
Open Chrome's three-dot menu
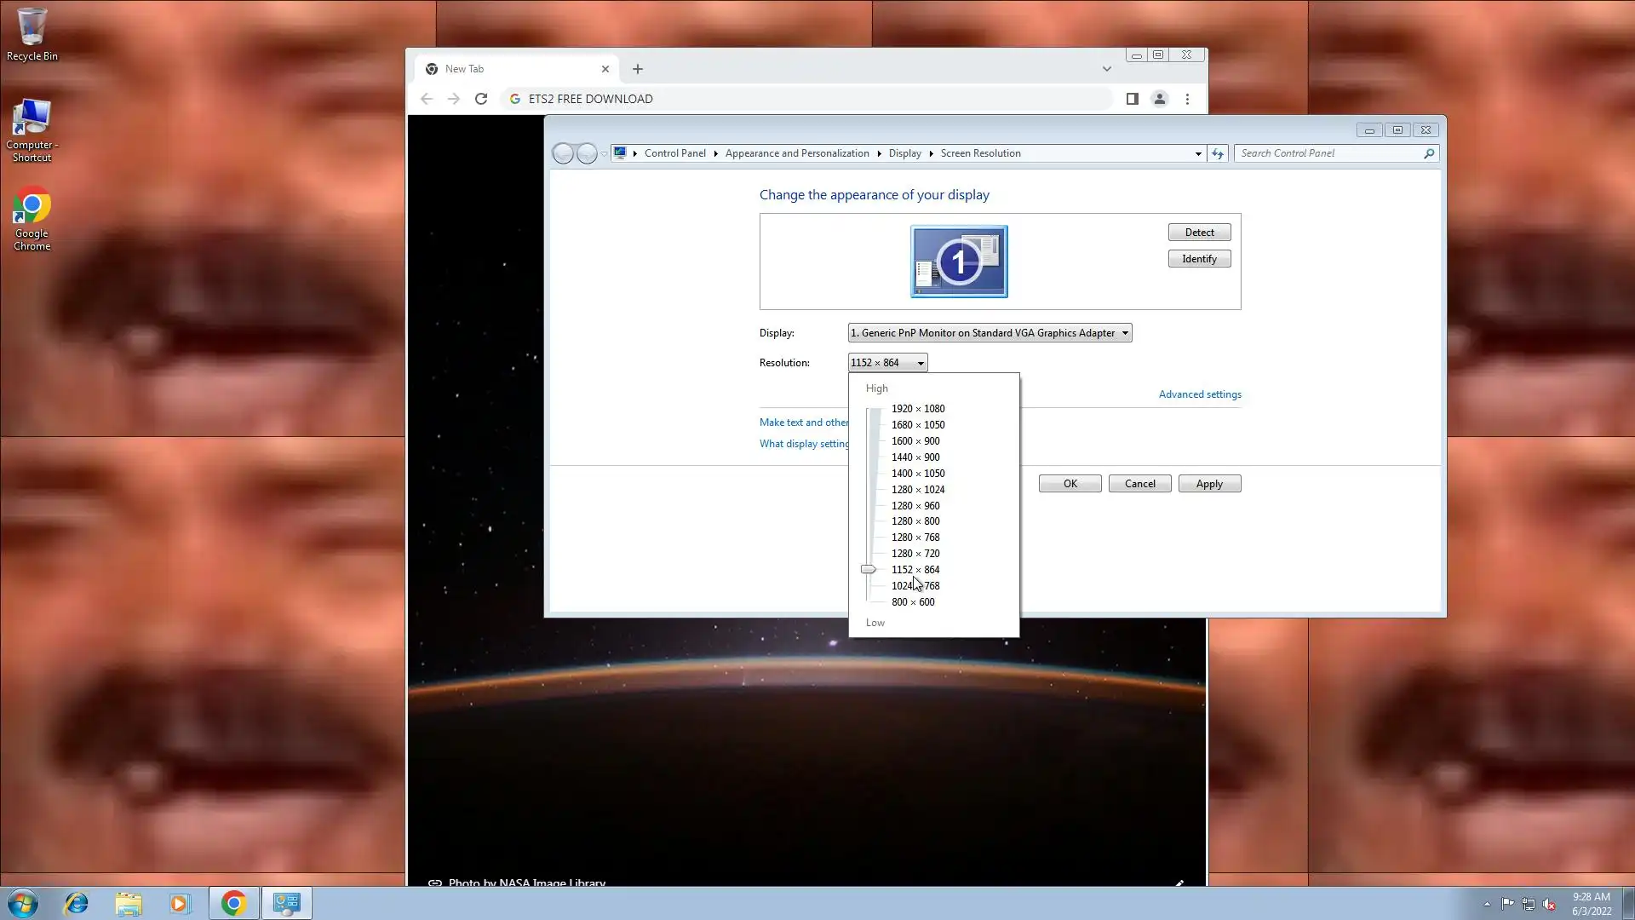[1187, 99]
